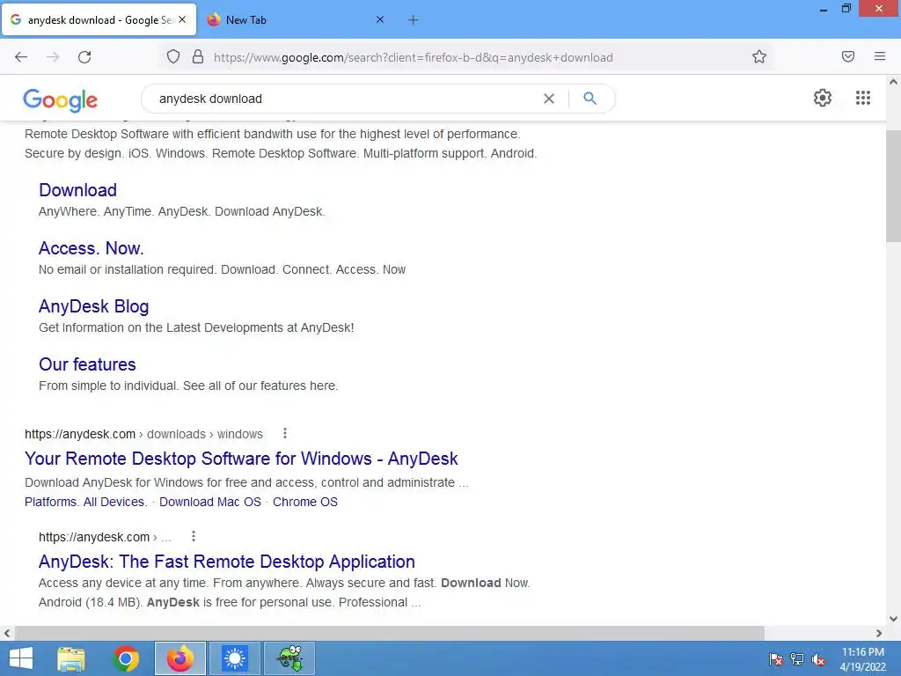Open the blue sun taskbar app

click(234, 658)
